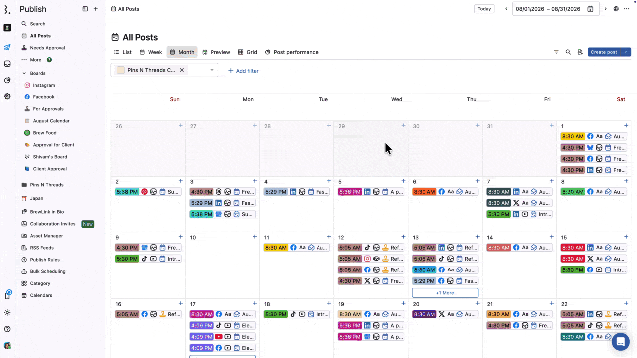Switch to the List view tab
Image resolution: width=637 pixels, height=358 pixels.
click(123, 52)
